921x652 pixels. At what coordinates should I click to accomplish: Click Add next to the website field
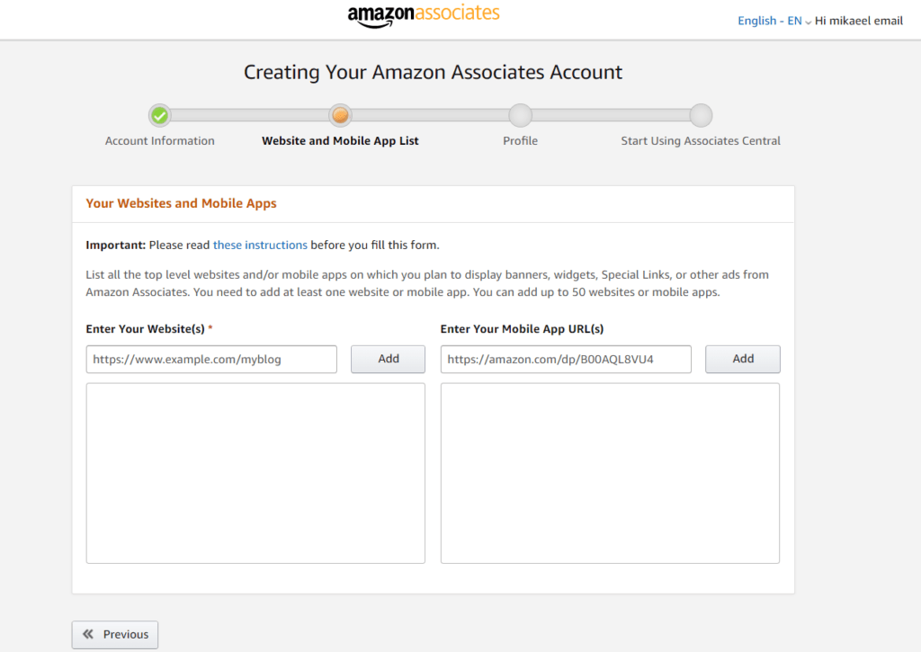tap(388, 359)
